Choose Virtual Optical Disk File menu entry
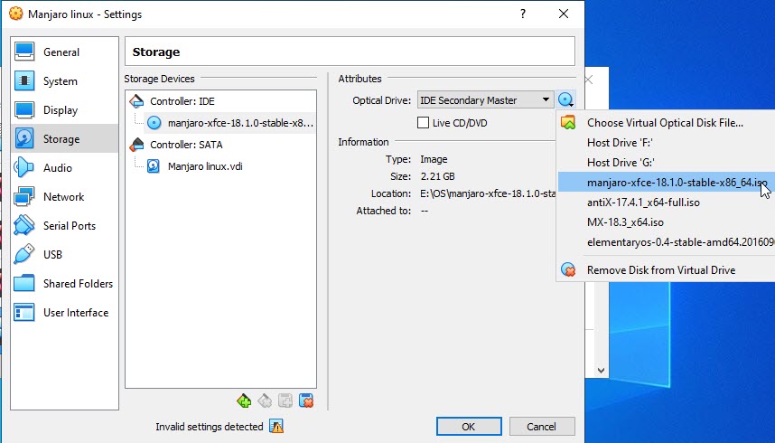775x443 pixels. pos(666,123)
